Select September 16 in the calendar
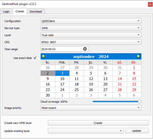The image size is (153, 139). tap(48, 84)
